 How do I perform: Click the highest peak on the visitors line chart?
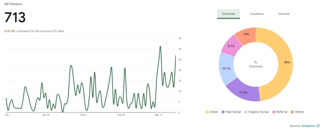pos(161,46)
